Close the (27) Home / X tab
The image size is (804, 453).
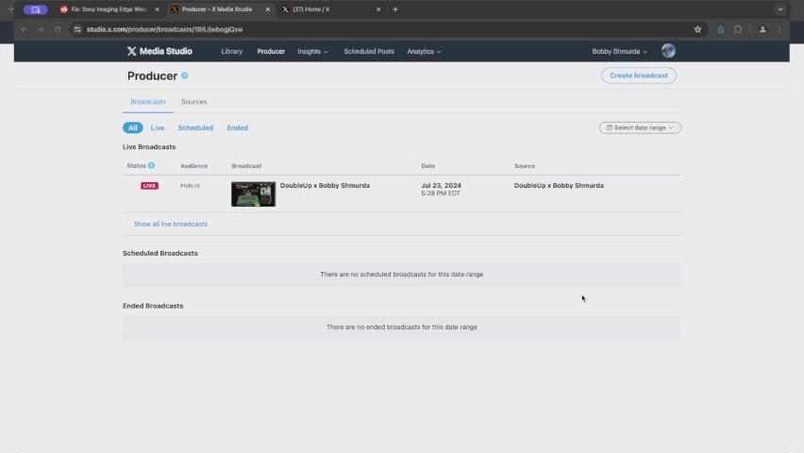(378, 9)
